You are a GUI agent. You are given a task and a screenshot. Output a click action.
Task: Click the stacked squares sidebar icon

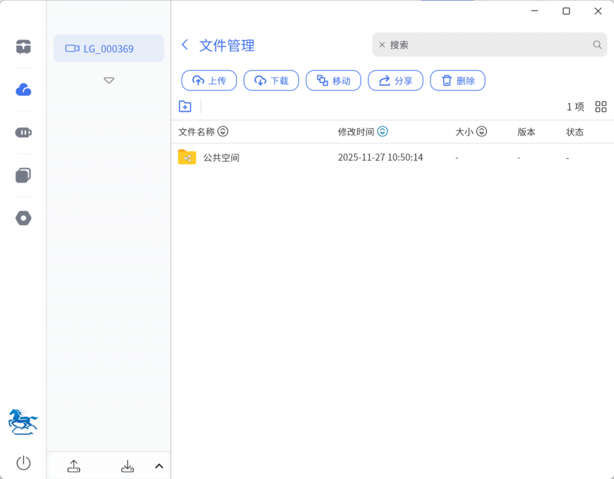(23, 175)
